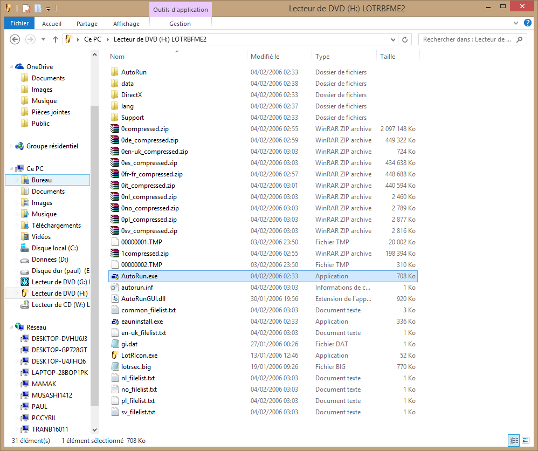Switch to the Affichage ribbon tab
Screen dimensions: 538x451
(x=126, y=24)
